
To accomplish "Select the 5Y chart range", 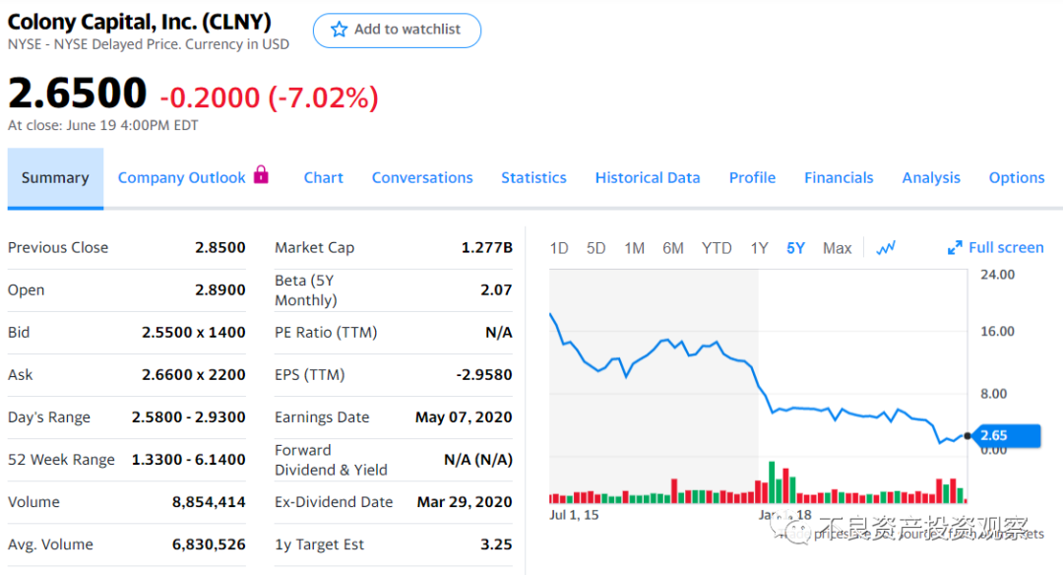I will (795, 248).
